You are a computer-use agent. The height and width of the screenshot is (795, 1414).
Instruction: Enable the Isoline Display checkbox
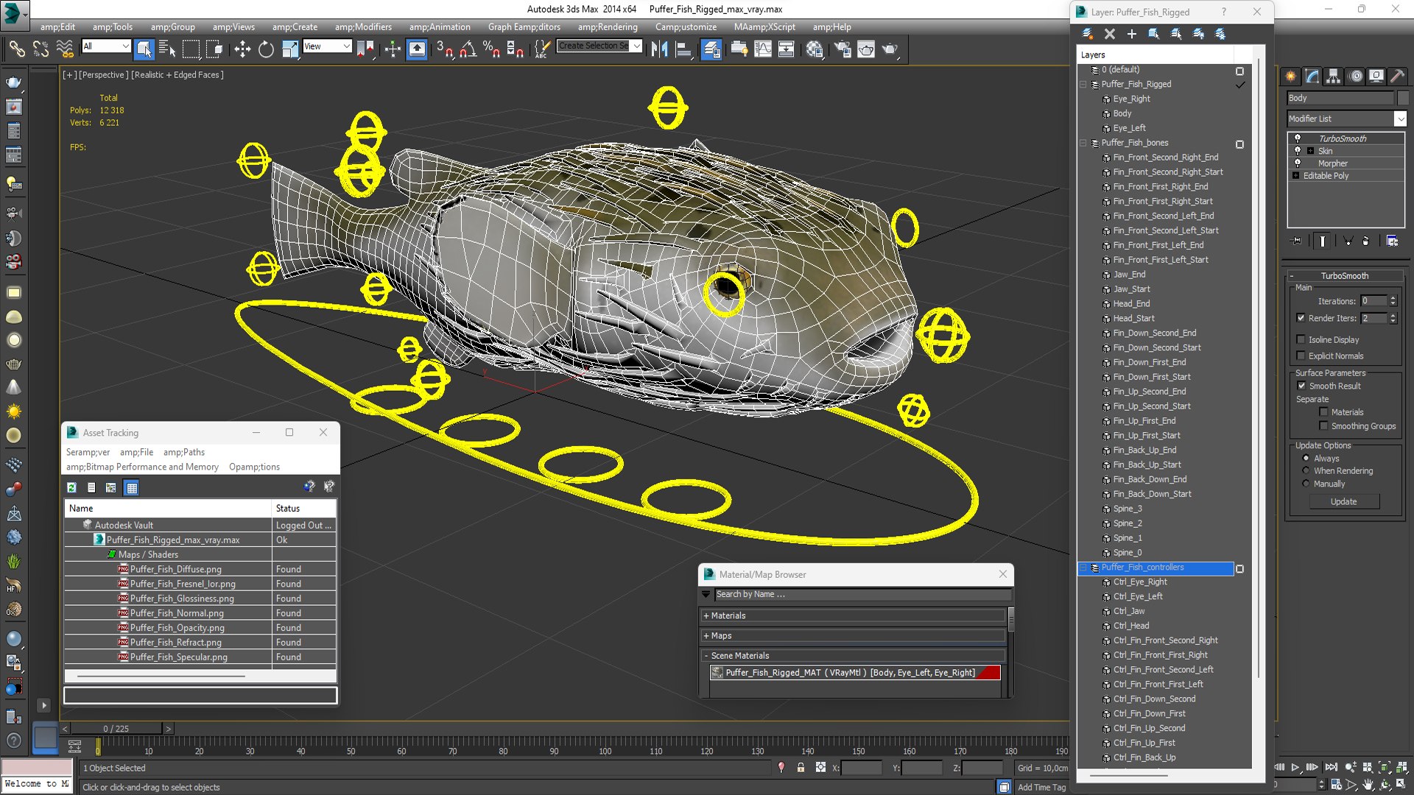(x=1301, y=339)
